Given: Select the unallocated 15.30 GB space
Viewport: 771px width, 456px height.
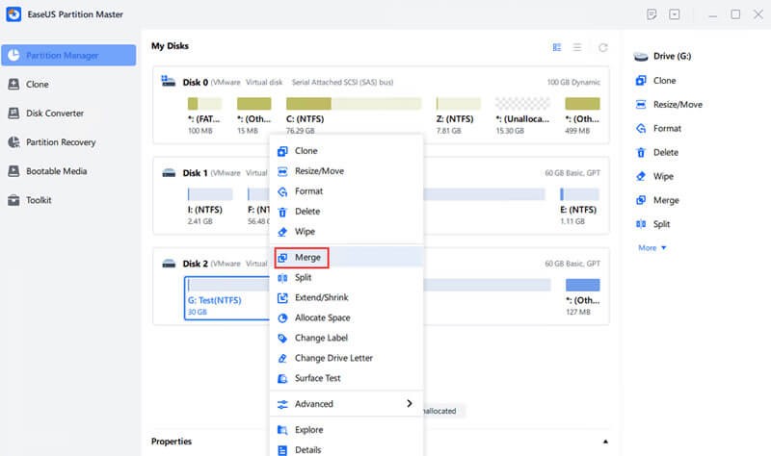Looking at the screenshot, I should pyautogui.click(x=522, y=115).
